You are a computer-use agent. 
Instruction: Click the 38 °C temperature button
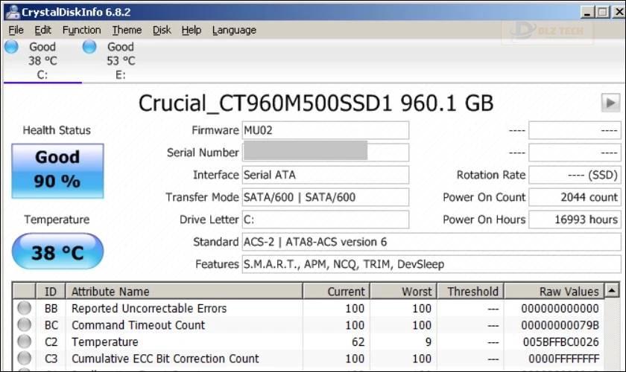coord(57,251)
